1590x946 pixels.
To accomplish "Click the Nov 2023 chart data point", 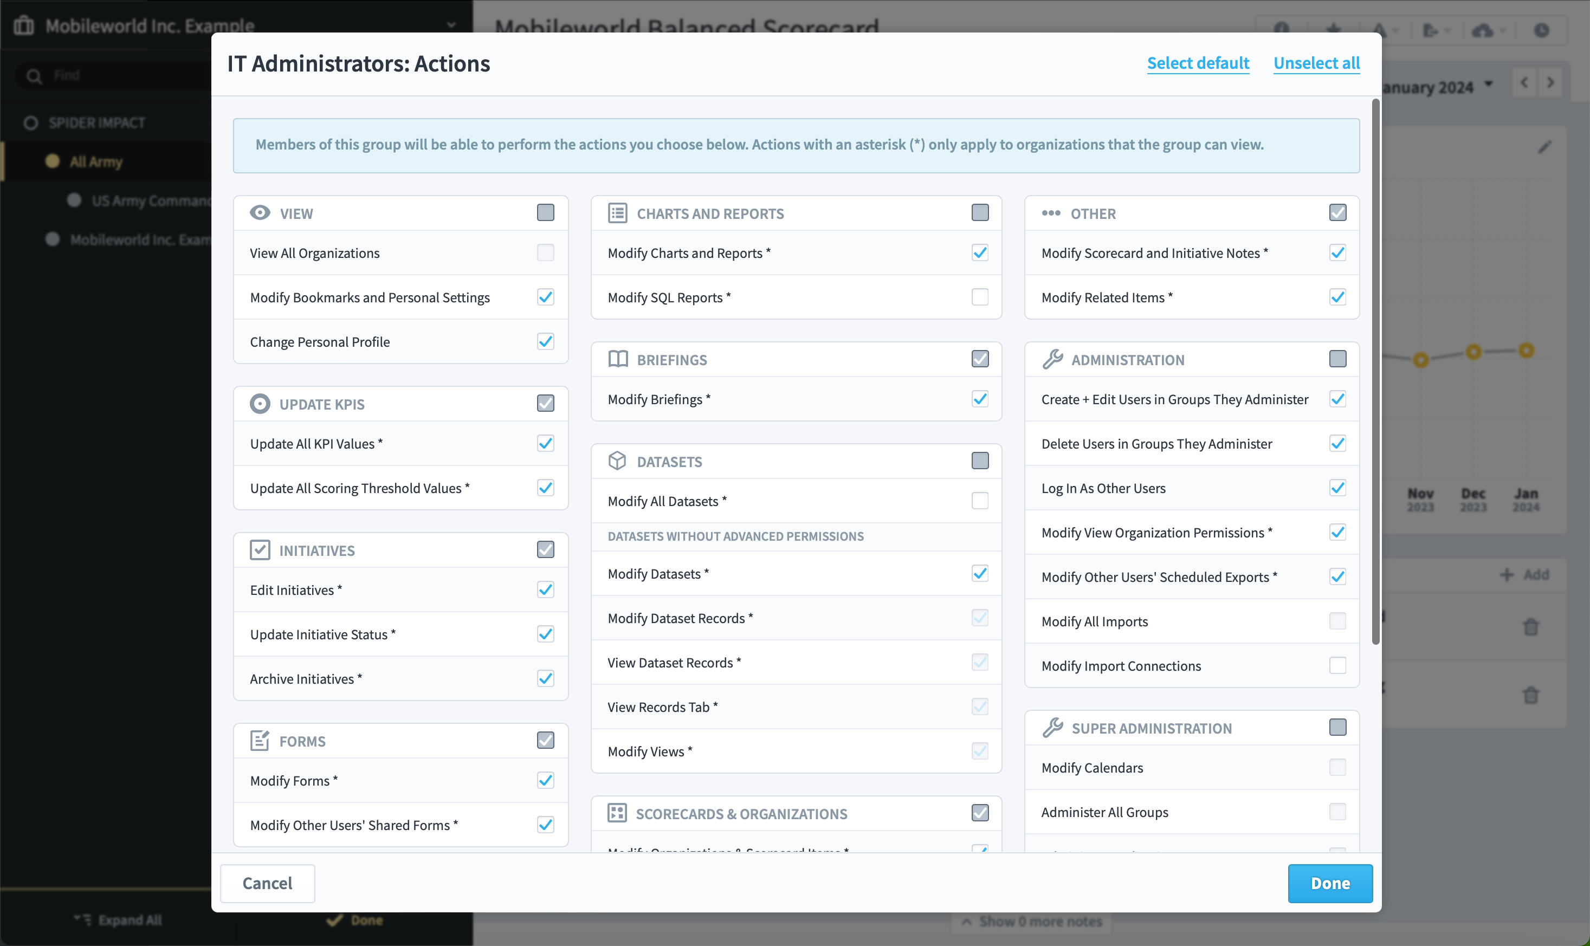I will click(x=1420, y=360).
